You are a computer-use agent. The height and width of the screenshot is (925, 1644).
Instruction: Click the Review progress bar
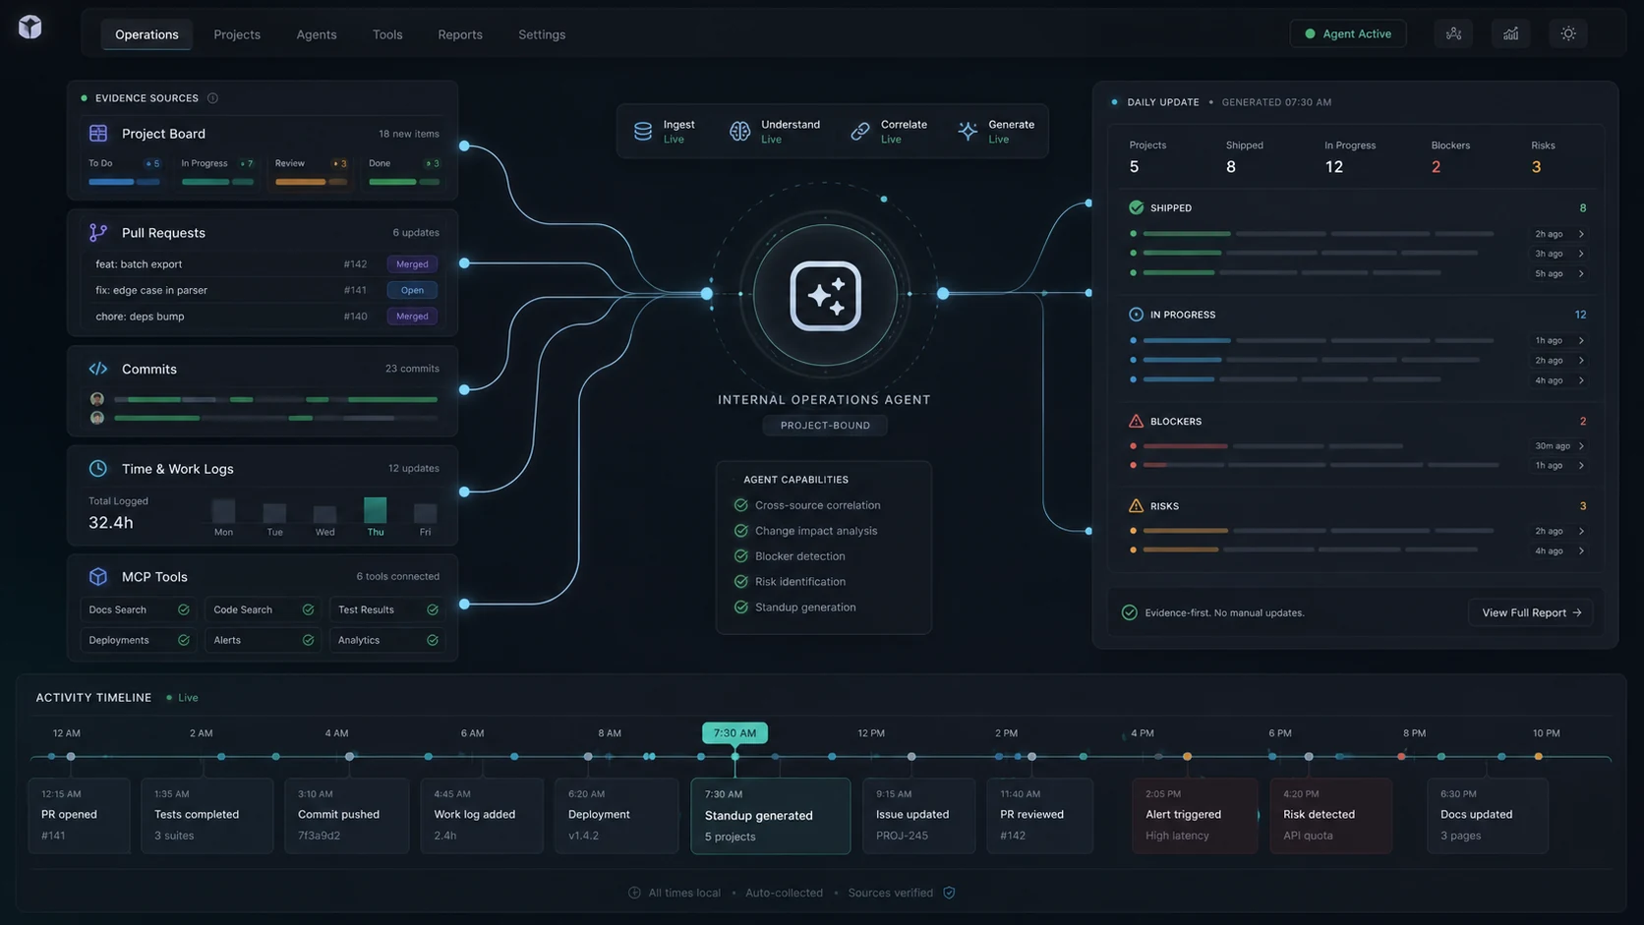click(311, 182)
